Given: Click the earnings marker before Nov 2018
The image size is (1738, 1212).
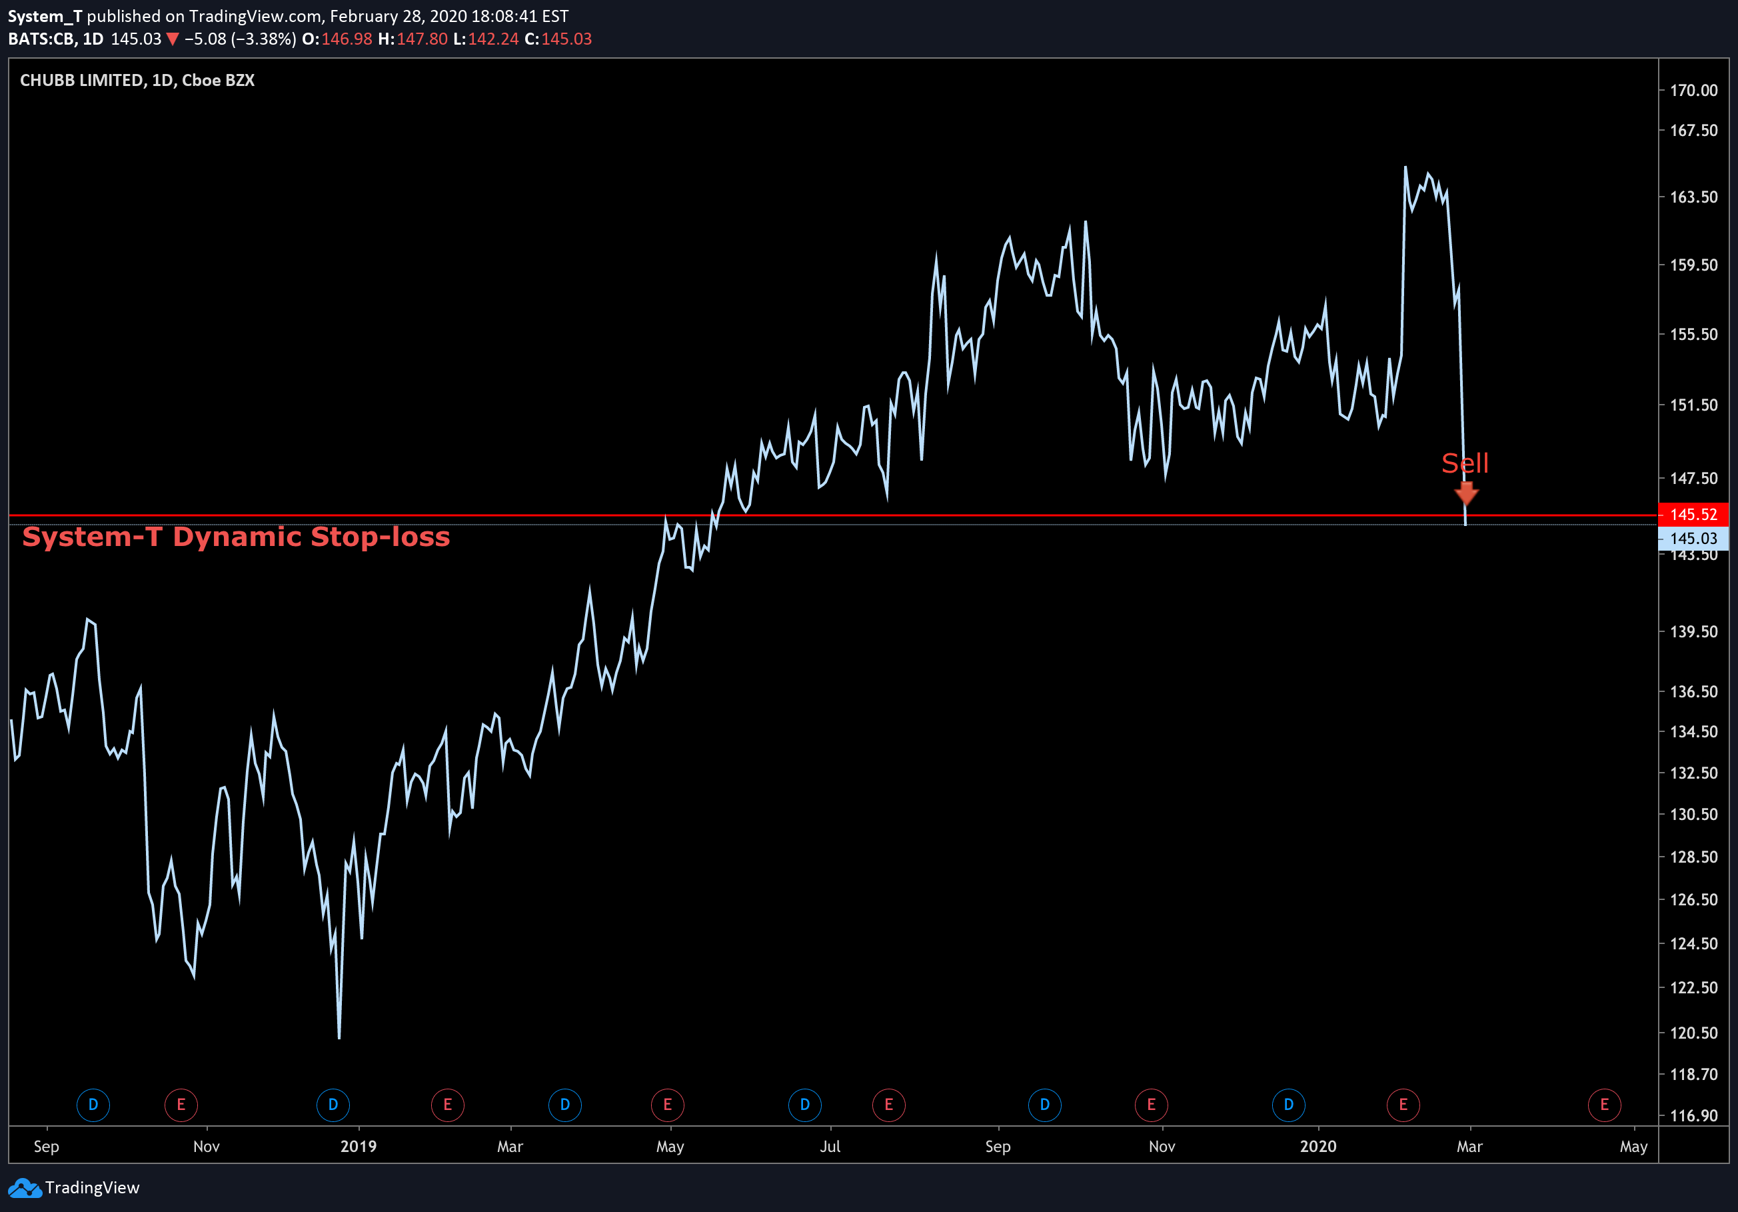Looking at the screenshot, I should [181, 1105].
